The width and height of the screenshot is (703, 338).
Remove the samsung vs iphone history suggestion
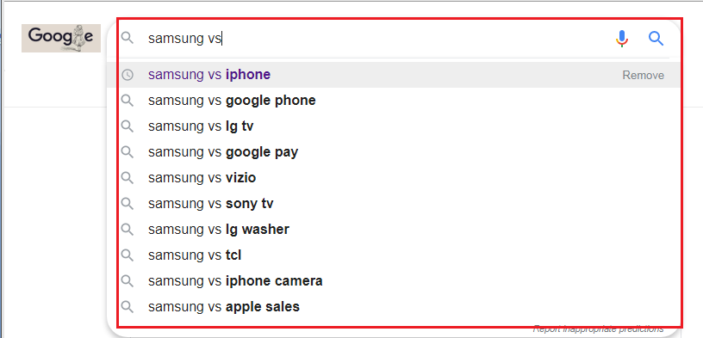pos(643,75)
